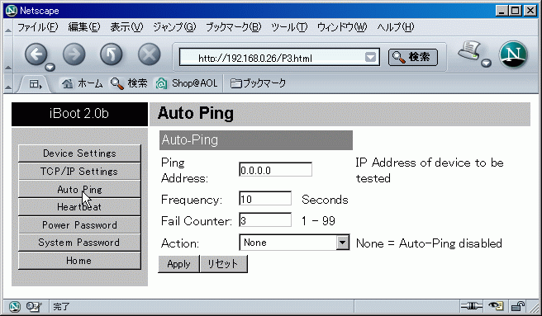Click the Apply button

(x=178, y=264)
